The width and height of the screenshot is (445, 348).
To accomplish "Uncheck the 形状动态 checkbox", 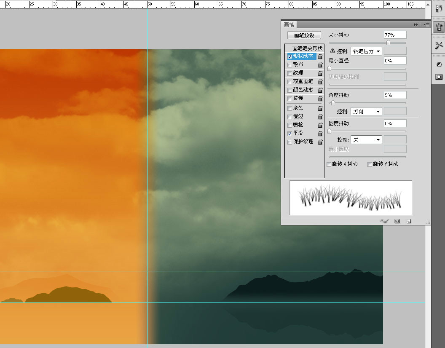I will 290,56.
